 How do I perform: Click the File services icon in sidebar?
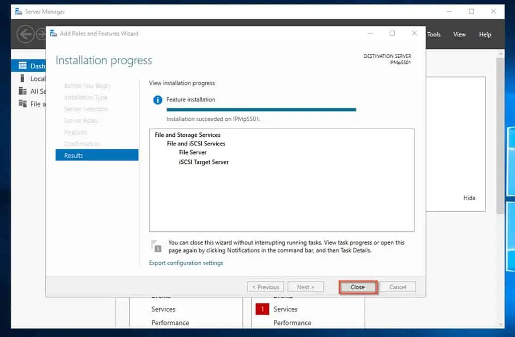coord(23,104)
